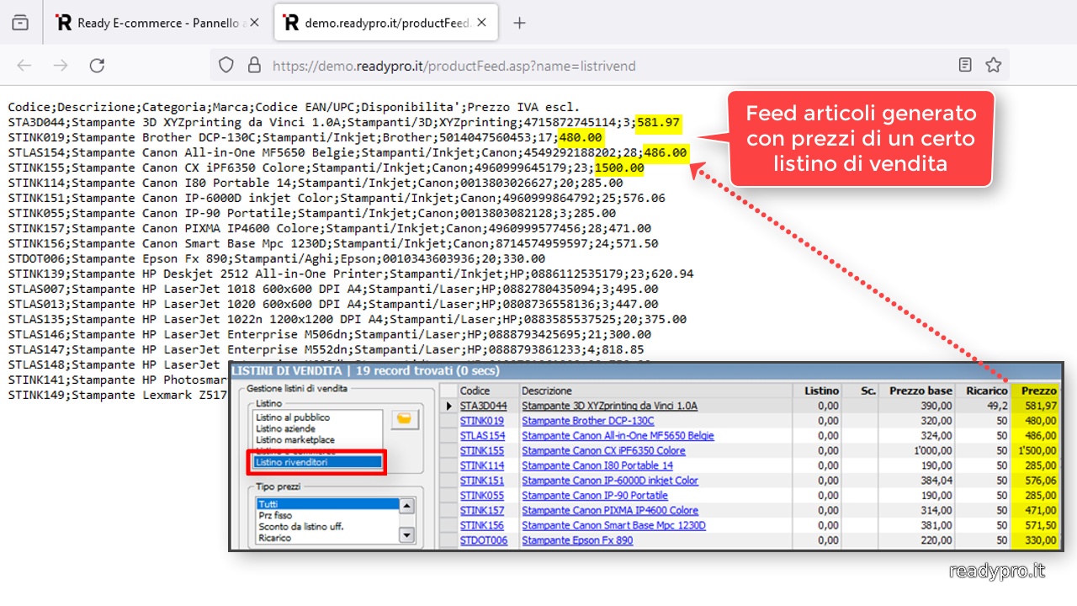The image size is (1077, 606).
Task: Click feed line for STINK139 HP Deskjet
Action: click(351, 274)
